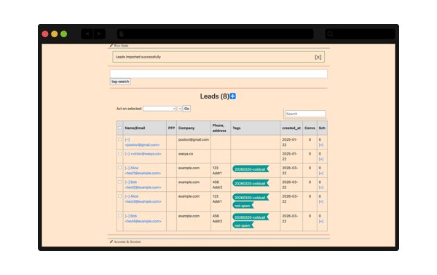Screen dimensions: 437x275
Task: Click the 20260320-coldcall tag in the test3 row
Action: click(251, 198)
